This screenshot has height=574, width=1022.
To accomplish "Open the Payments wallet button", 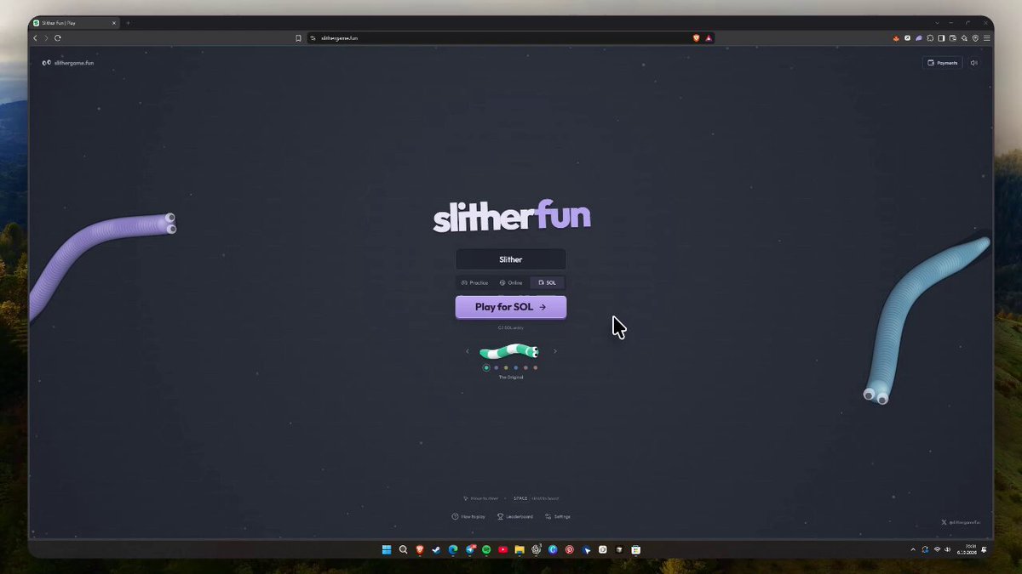I will [942, 63].
